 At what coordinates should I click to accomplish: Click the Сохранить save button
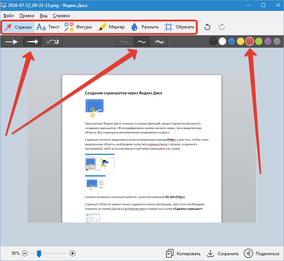click(223, 253)
